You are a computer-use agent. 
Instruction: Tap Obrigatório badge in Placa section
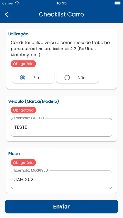pos(24,163)
